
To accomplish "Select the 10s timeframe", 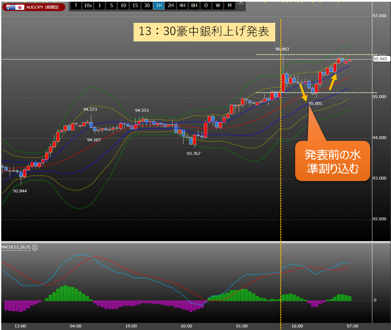I will tap(87, 5).
